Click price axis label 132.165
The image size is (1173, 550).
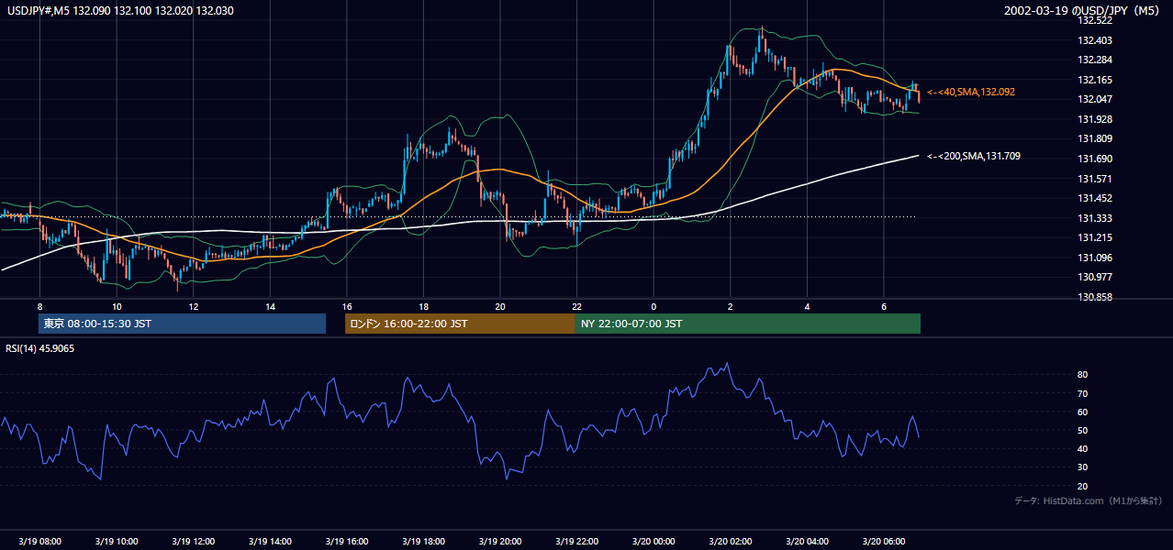(1096, 80)
